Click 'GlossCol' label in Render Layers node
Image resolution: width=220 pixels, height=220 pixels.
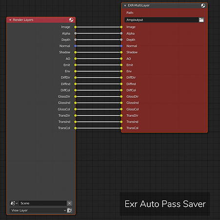click(x=64, y=109)
